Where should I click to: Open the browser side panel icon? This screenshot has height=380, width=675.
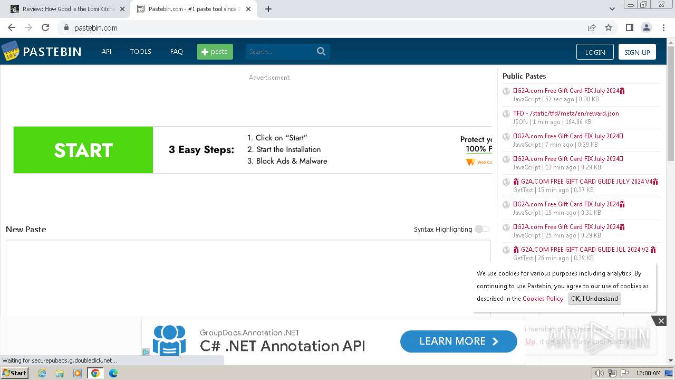point(629,27)
